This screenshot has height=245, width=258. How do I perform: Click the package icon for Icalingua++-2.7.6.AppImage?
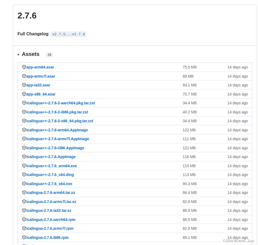pos(24,157)
